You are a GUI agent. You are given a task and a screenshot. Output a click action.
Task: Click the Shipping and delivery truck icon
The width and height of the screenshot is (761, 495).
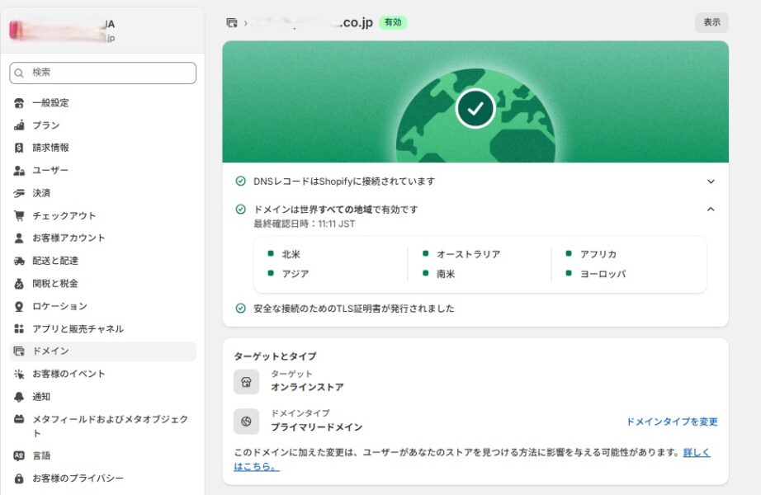[x=19, y=261]
